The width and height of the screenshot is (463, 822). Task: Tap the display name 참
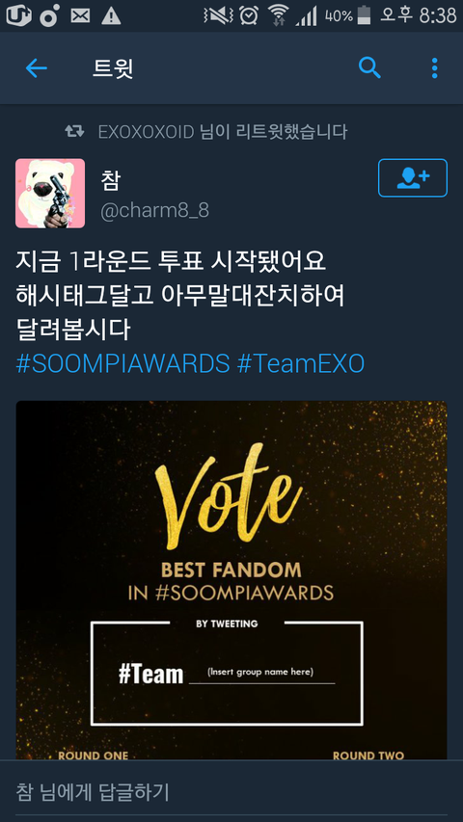(x=111, y=180)
